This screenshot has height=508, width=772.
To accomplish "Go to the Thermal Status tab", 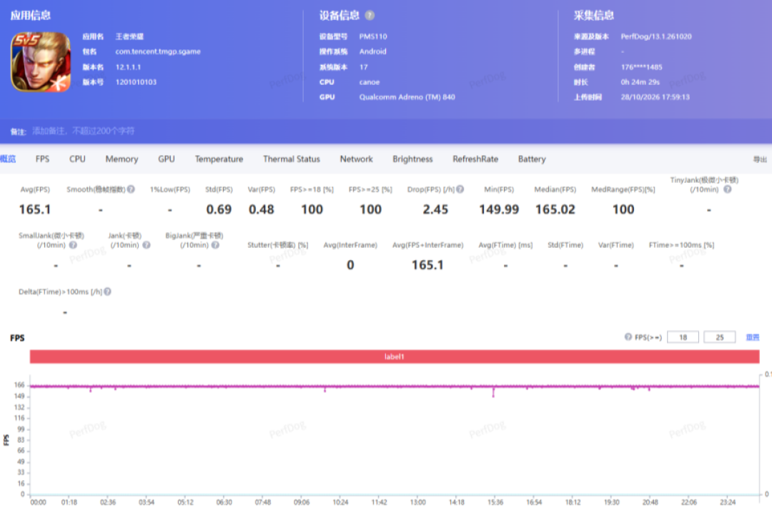I will (292, 159).
